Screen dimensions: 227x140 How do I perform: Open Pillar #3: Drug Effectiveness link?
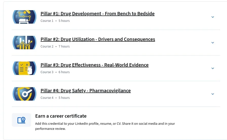pyautogui.click(x=95, y=65)
